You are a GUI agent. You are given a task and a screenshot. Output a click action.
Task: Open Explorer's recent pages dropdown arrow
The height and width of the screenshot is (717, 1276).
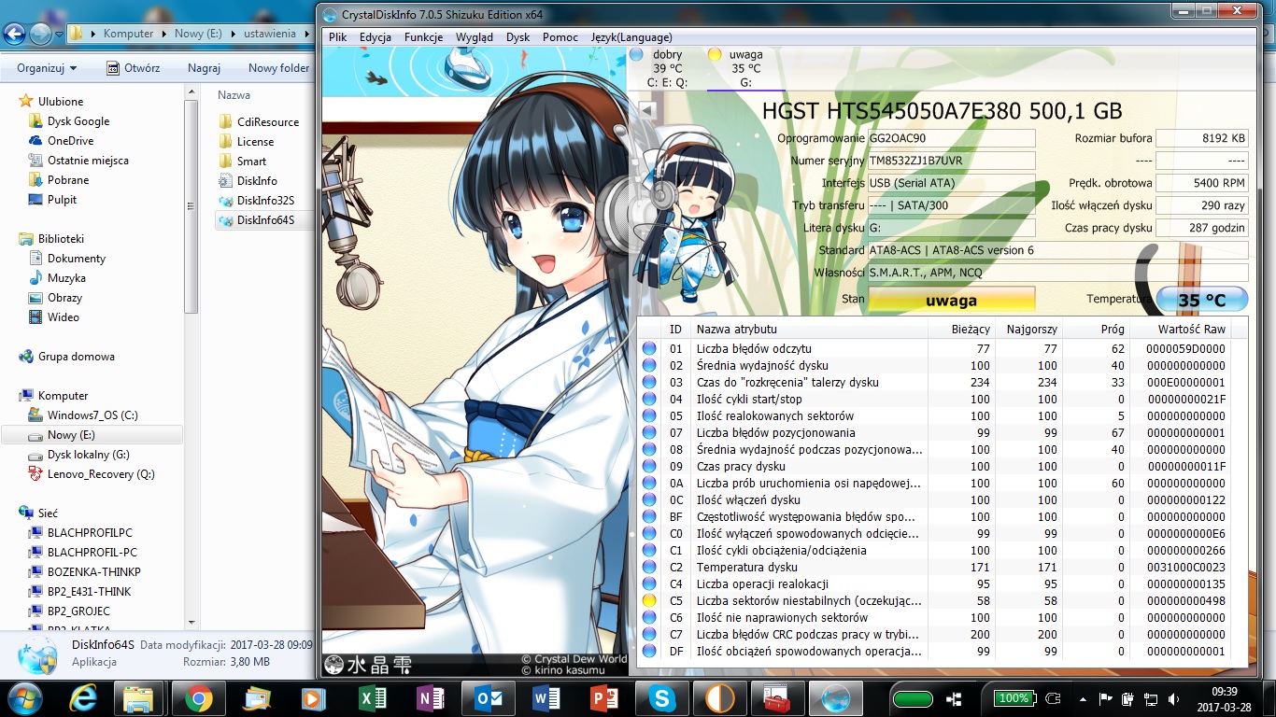[58, 35]
